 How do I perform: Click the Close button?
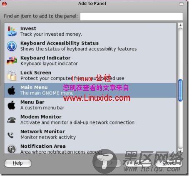169,163
